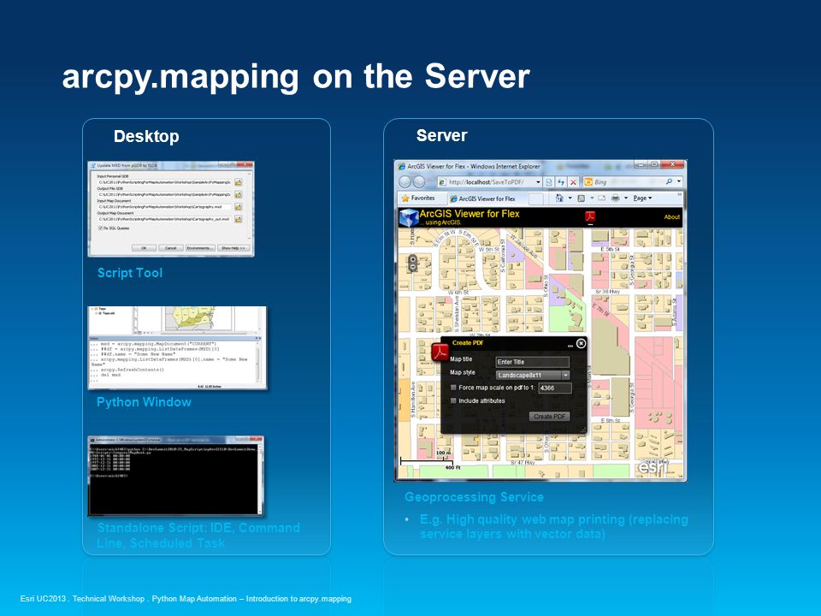Open the Page menu dropdown

[x=642, y=198]
